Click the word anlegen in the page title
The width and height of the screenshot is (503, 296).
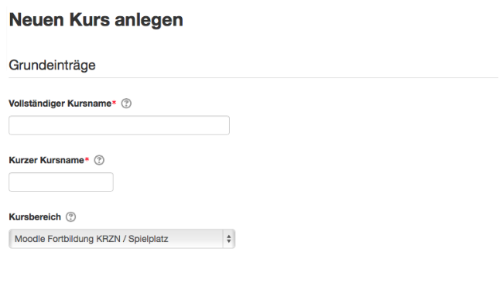pyautogui.click(x=149, y=21)
